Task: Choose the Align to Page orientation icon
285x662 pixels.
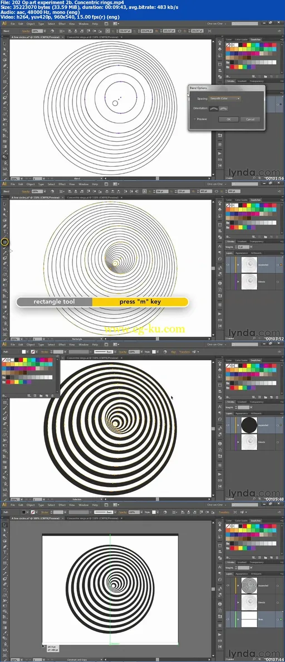Action: pos(214,108)
